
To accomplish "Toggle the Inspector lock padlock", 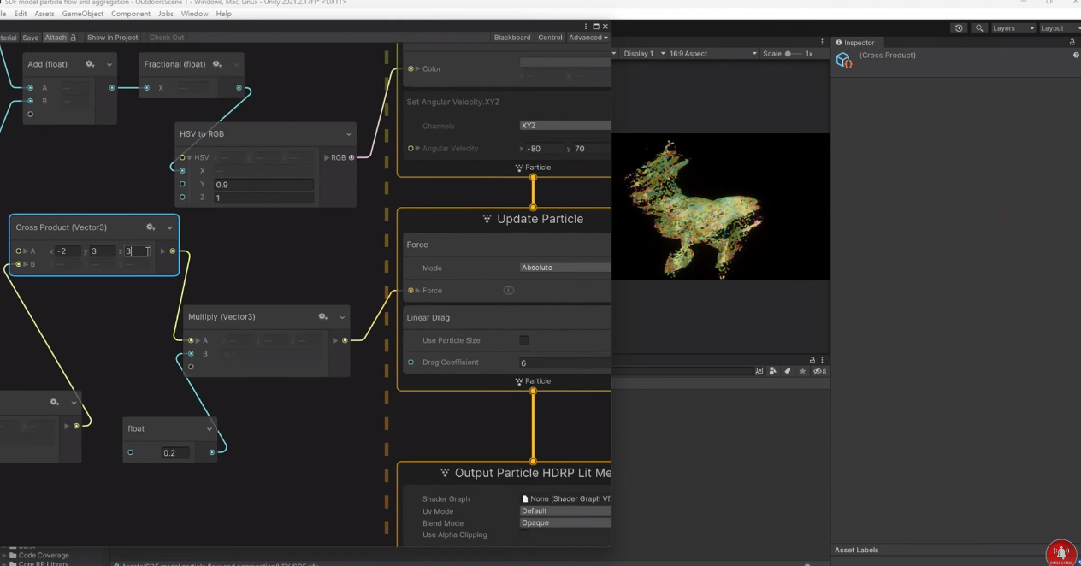I will pos(1074,39).
